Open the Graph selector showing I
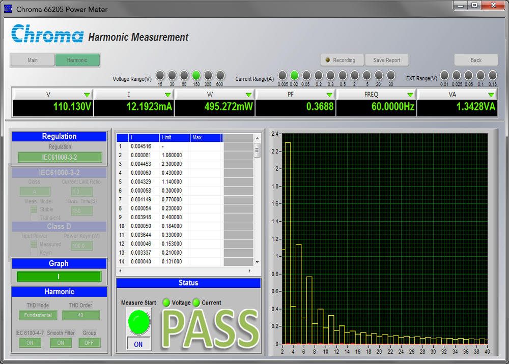The image size is (509, 364). (59, 277)
